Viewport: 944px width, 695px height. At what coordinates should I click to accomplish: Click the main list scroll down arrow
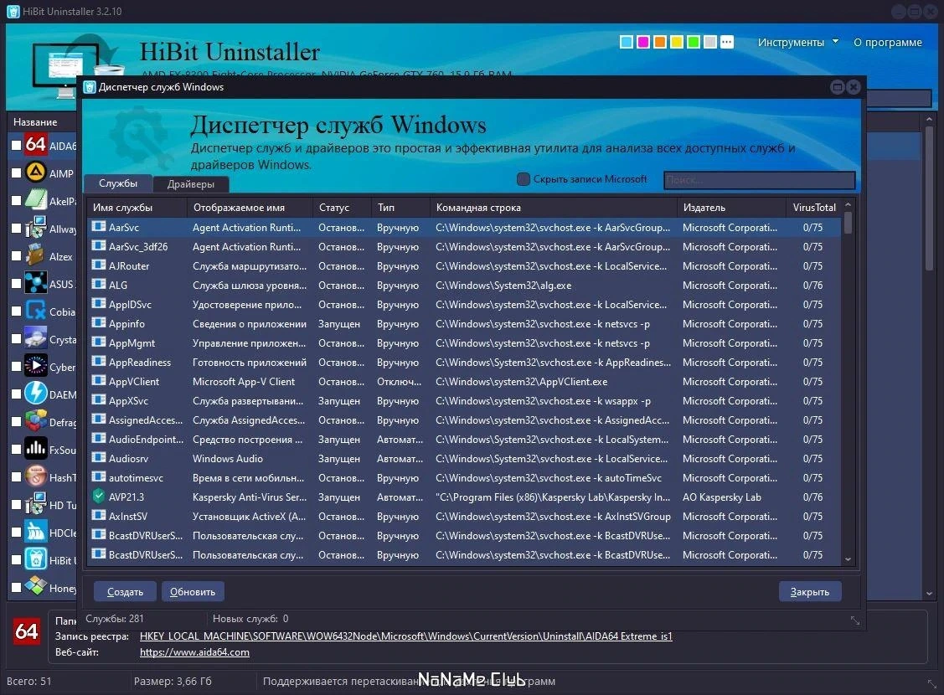tap(929, 594)
